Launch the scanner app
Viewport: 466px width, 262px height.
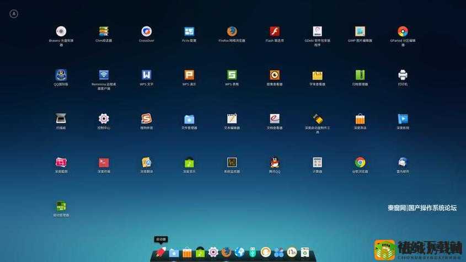(61, 119)
